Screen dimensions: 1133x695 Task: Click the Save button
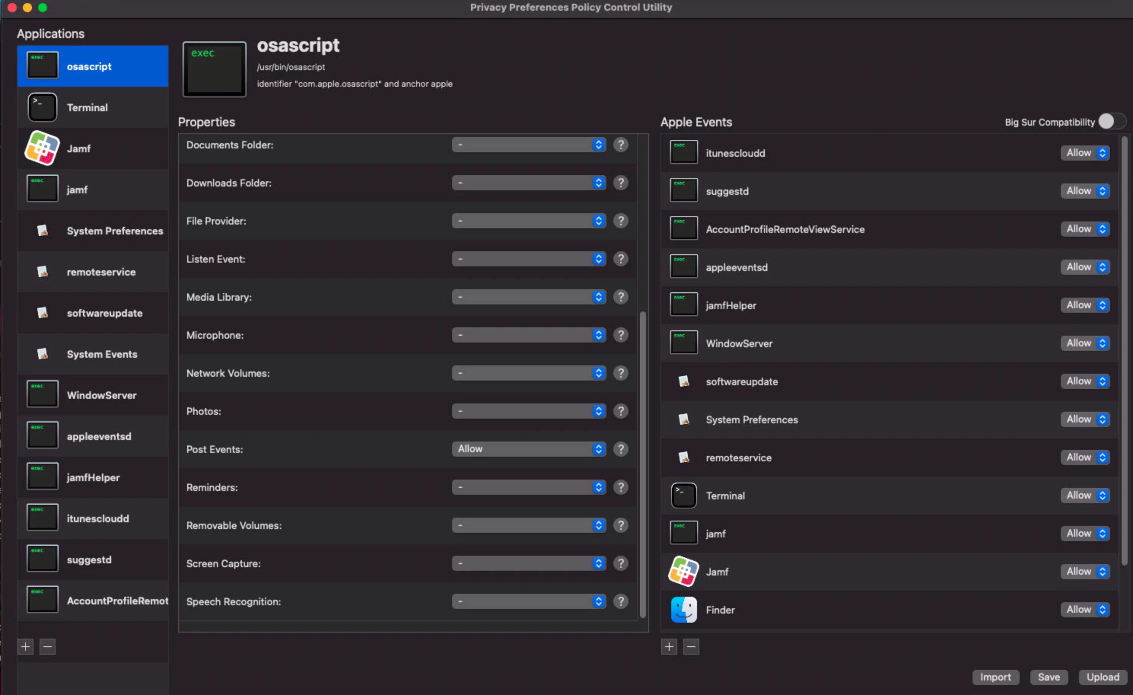(x=1049, y=677)
